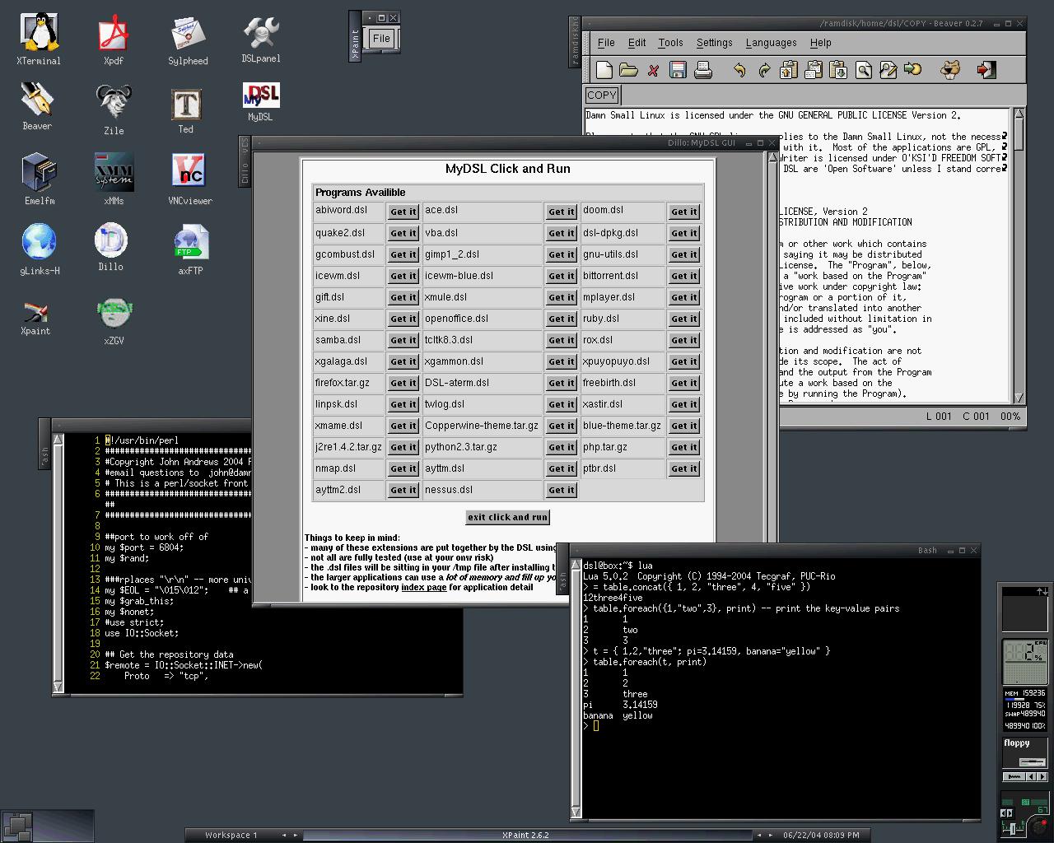Open Beaver's Edit menu
Screen dimensions: 1054x843
tap(637, 43)
